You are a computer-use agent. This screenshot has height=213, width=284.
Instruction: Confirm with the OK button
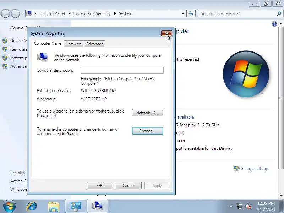pos(100,185)
